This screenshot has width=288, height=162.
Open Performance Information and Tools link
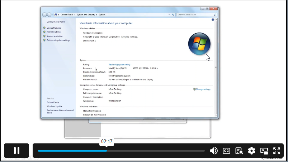click(x=60, y=111)
